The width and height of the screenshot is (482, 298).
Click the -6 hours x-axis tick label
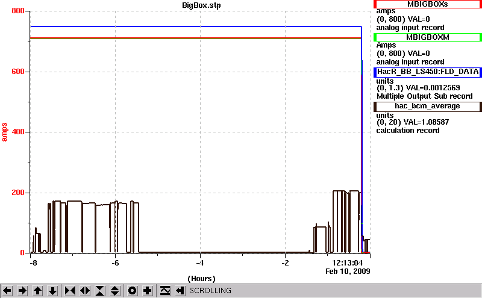115,263
